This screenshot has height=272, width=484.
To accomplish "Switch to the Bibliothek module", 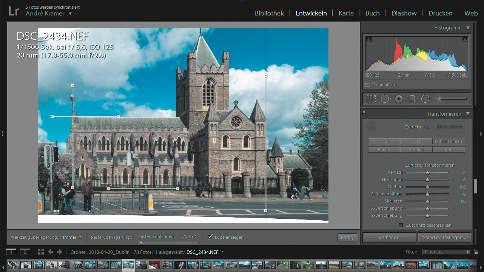I will pos(269,13).
